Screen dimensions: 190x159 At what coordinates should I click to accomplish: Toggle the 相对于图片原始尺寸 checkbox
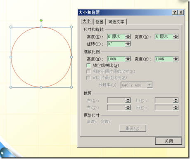point(88,72)
